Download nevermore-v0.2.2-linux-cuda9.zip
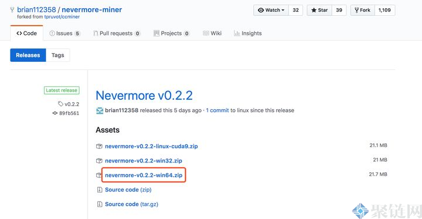The height and width of the screenshot is (219, 422). tap(151, 147)
